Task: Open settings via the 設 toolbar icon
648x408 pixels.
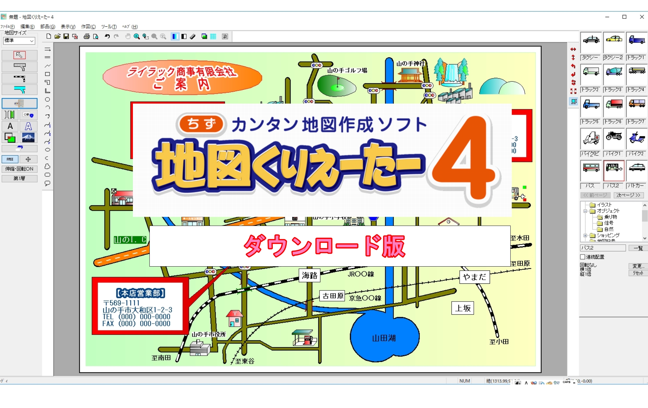Action: (225, 37)
